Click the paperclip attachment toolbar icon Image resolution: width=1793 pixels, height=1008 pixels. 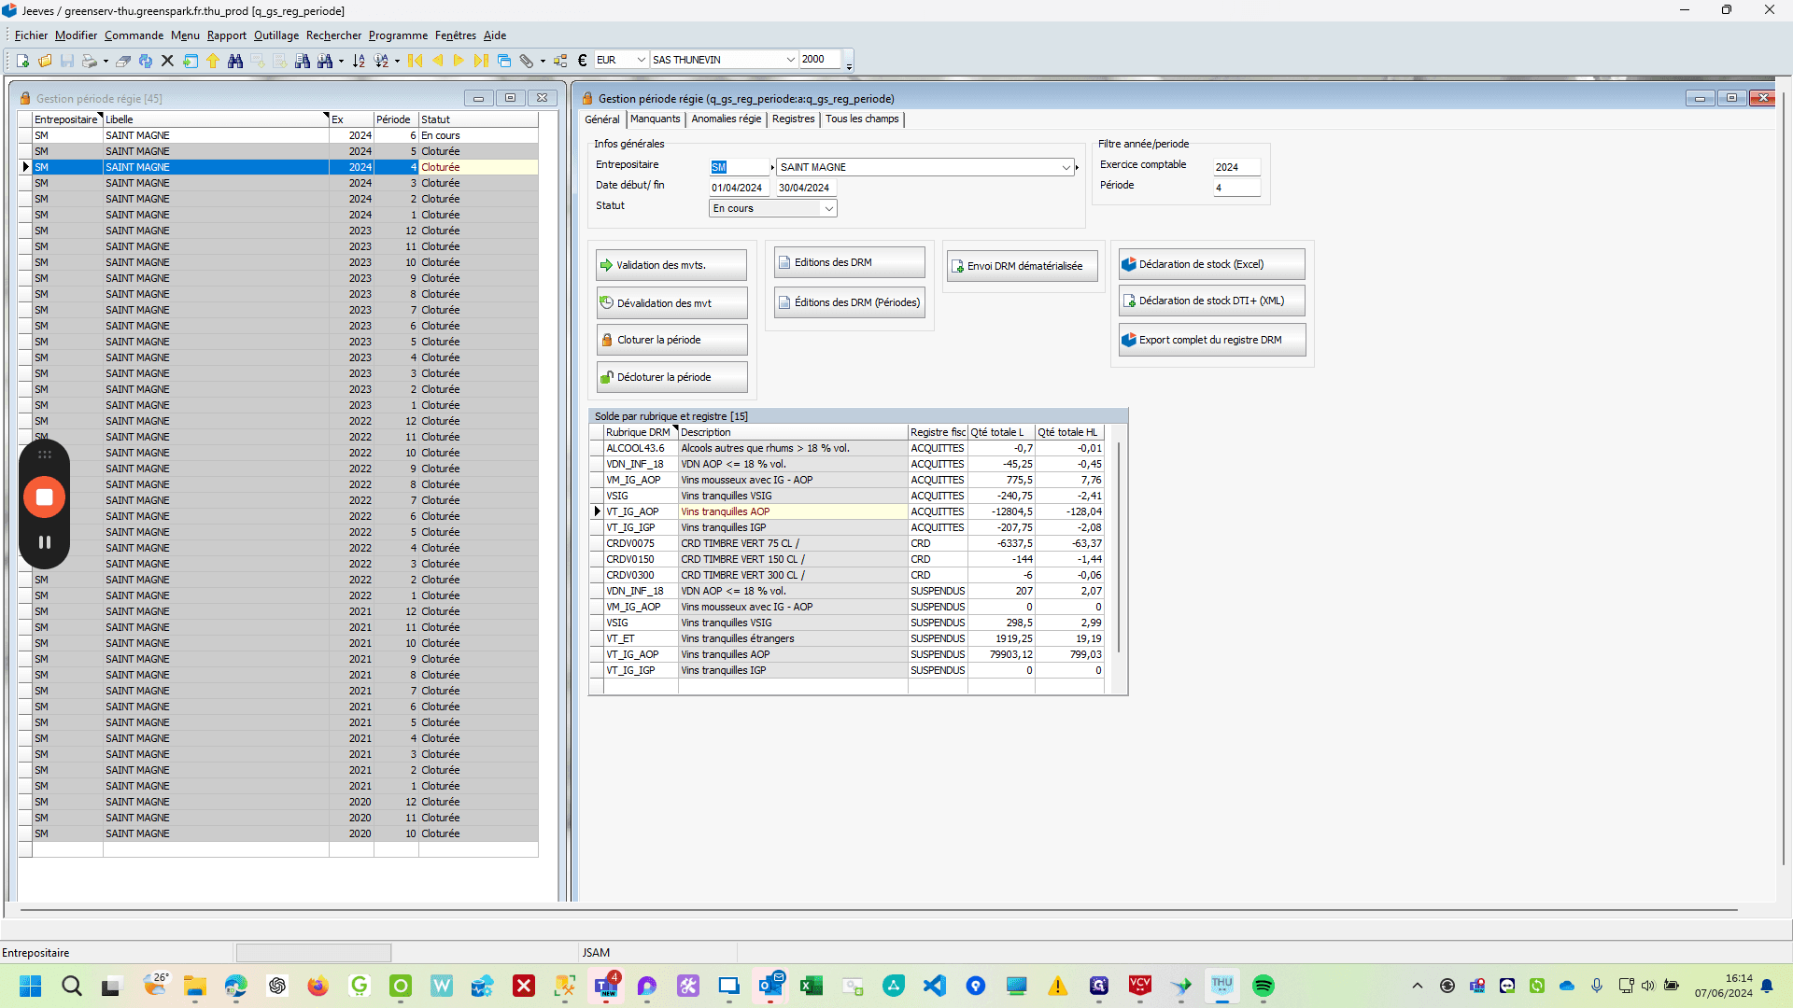coord(527,61)
